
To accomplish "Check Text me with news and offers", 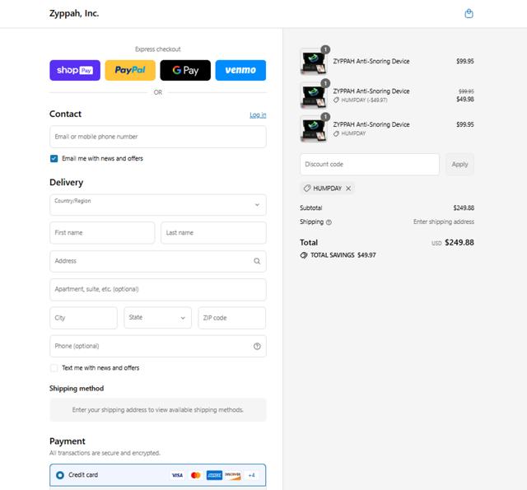I will [x=54, y=368].
